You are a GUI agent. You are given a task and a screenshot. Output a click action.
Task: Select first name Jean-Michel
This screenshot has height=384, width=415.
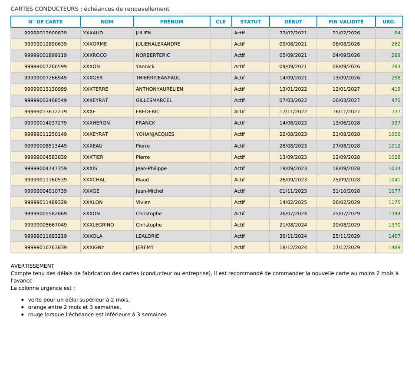pyautogui.click(x=149, y=191)
